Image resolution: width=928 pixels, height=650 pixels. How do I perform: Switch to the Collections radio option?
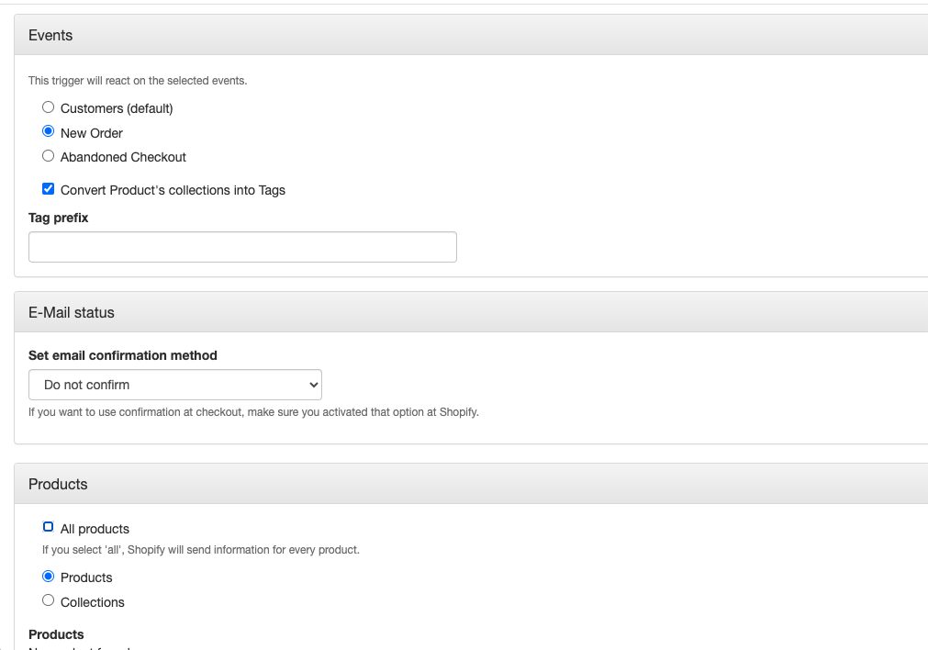coord(48,600)
